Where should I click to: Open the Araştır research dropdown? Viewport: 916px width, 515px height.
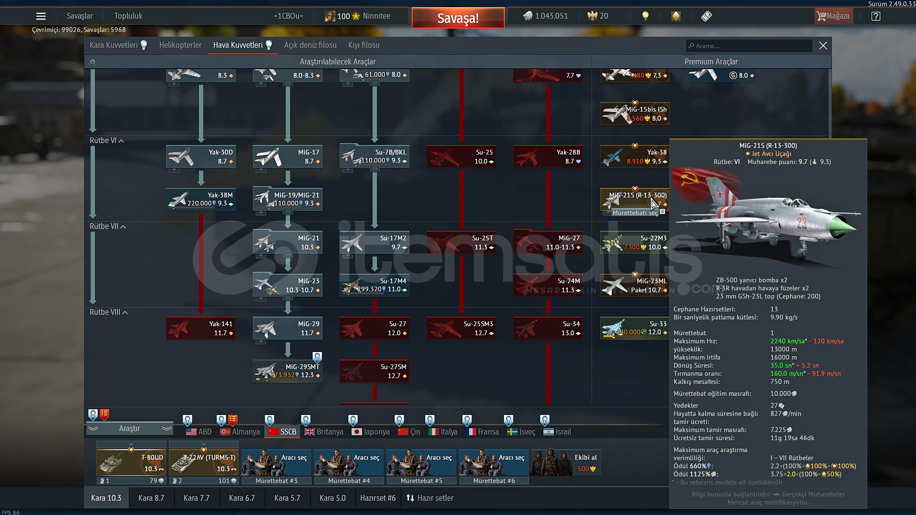coord(129,429)
